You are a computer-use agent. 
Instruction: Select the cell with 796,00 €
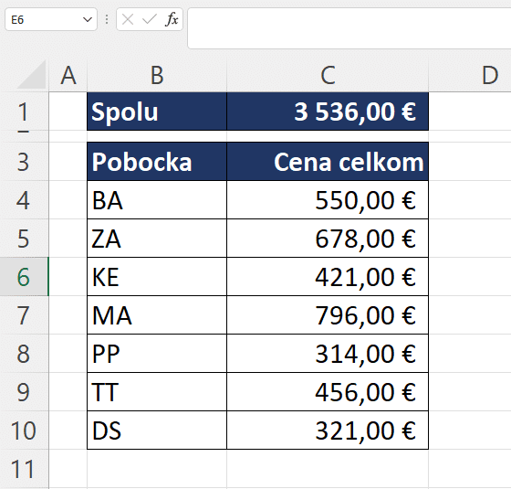click(x=328, y=315)
